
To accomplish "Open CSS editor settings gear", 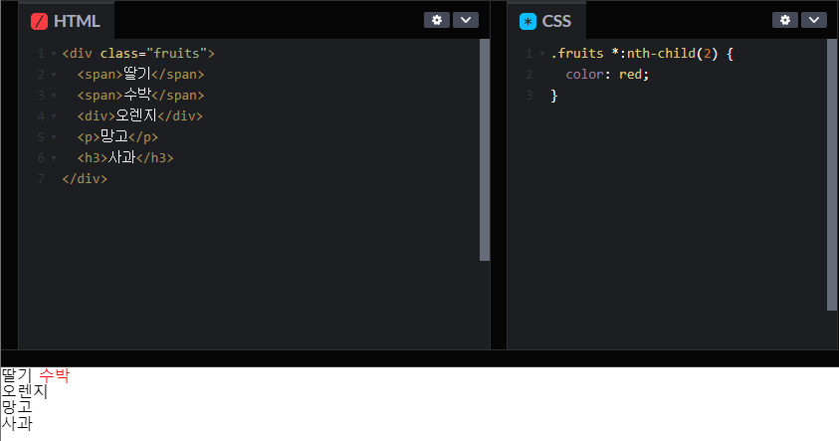I will point(785,20).
